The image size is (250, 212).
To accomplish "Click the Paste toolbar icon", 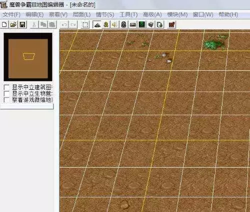I will pyautogui.click(x=52, y=25).
